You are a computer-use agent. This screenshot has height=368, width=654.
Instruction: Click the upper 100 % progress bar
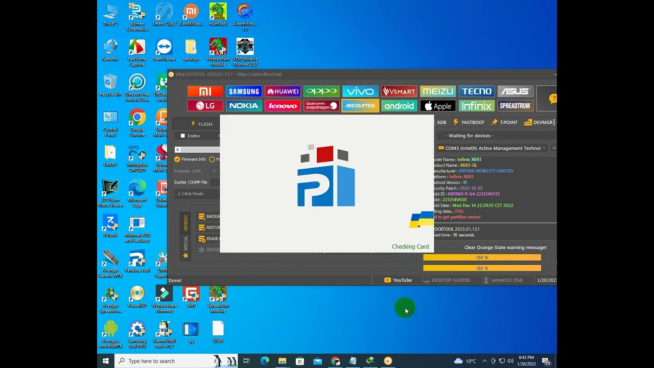pyautogui.click(x=482, y=258)
